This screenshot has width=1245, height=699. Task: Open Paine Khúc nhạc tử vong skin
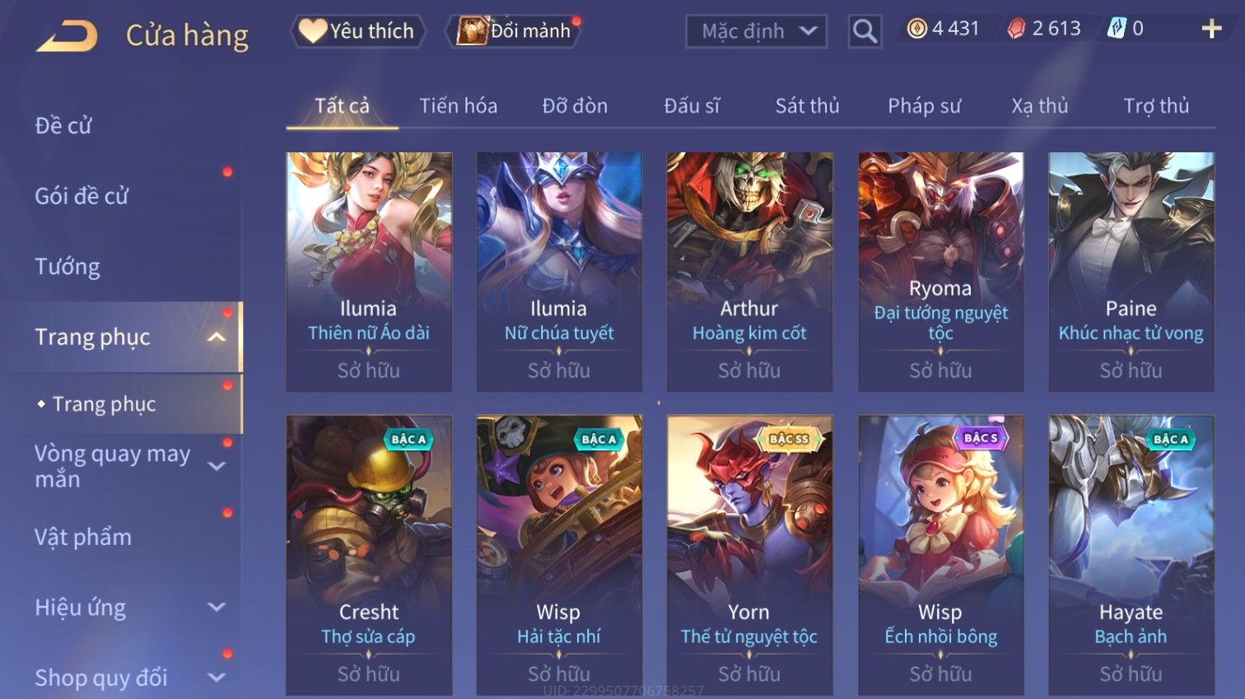pyautogui.click(x=1131, y=272)
